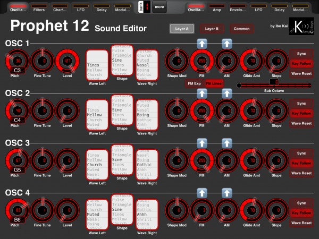This screenshot has height=239, width=319.
Task: Open the left LFO tab
Action: [x=81, y=8]
